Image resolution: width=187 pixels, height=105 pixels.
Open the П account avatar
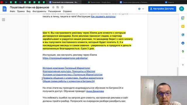(181, 9)
